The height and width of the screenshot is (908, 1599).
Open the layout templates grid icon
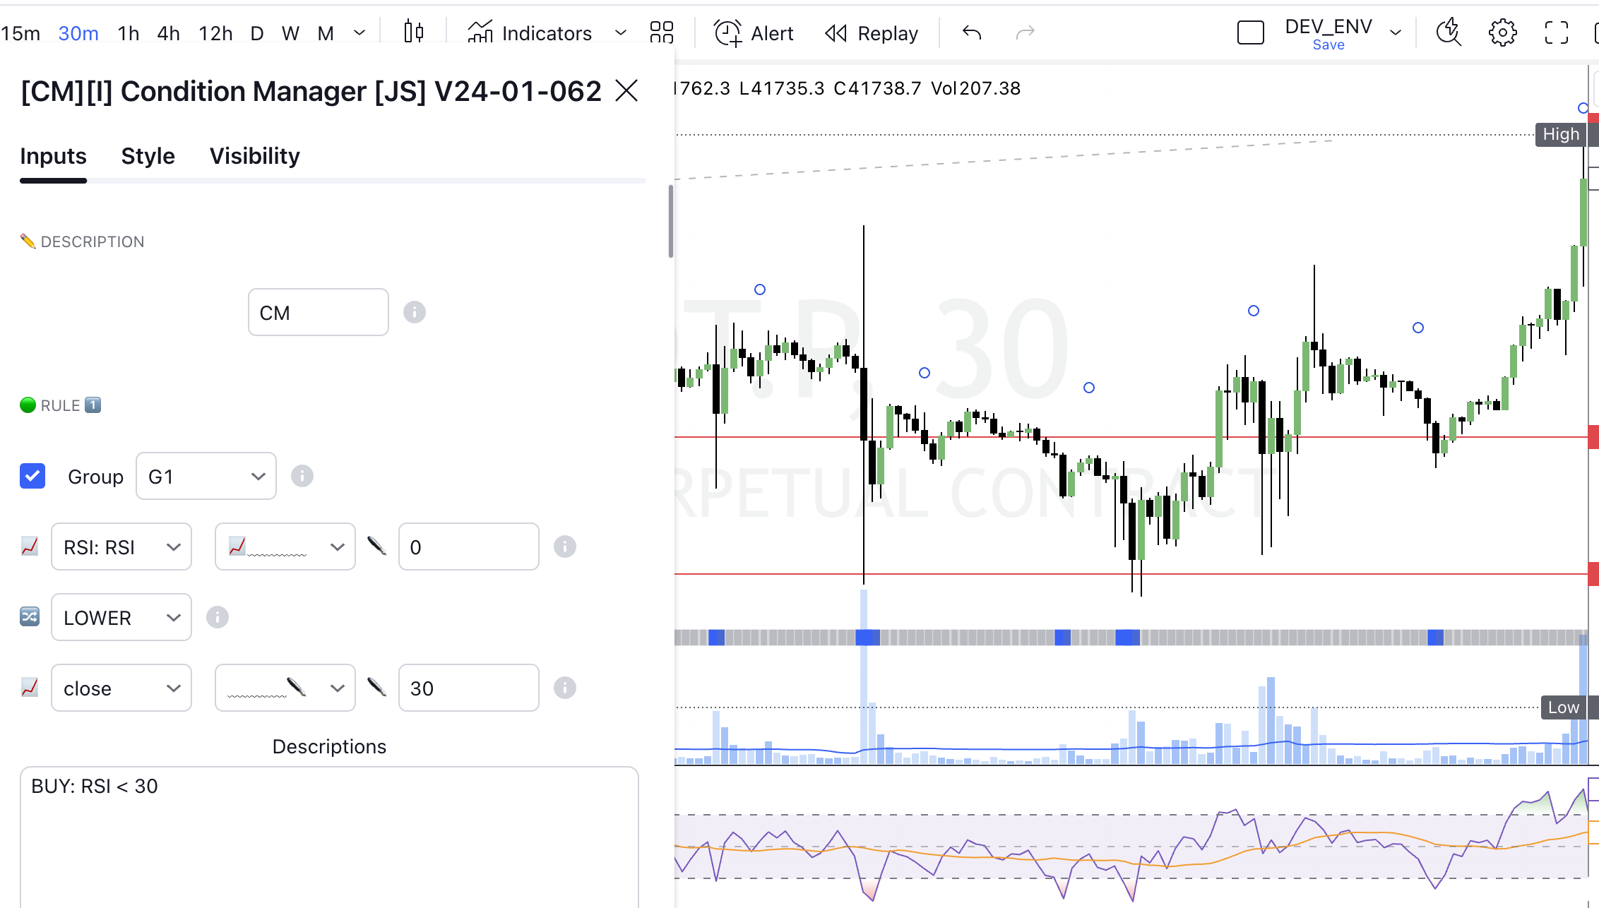[661, 32]
